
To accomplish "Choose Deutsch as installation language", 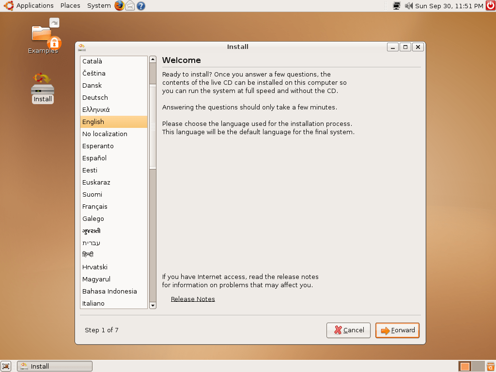I will pyautogui.click(x=113, y=98).
